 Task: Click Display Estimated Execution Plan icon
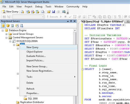pyautogui.click(x=75, y=17)
